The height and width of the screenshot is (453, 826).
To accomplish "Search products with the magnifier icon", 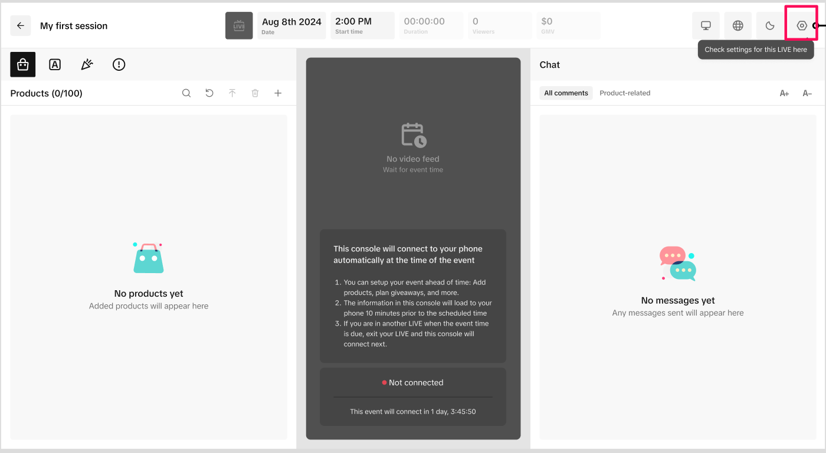I will pyautogui.click(x=186, y=93).
